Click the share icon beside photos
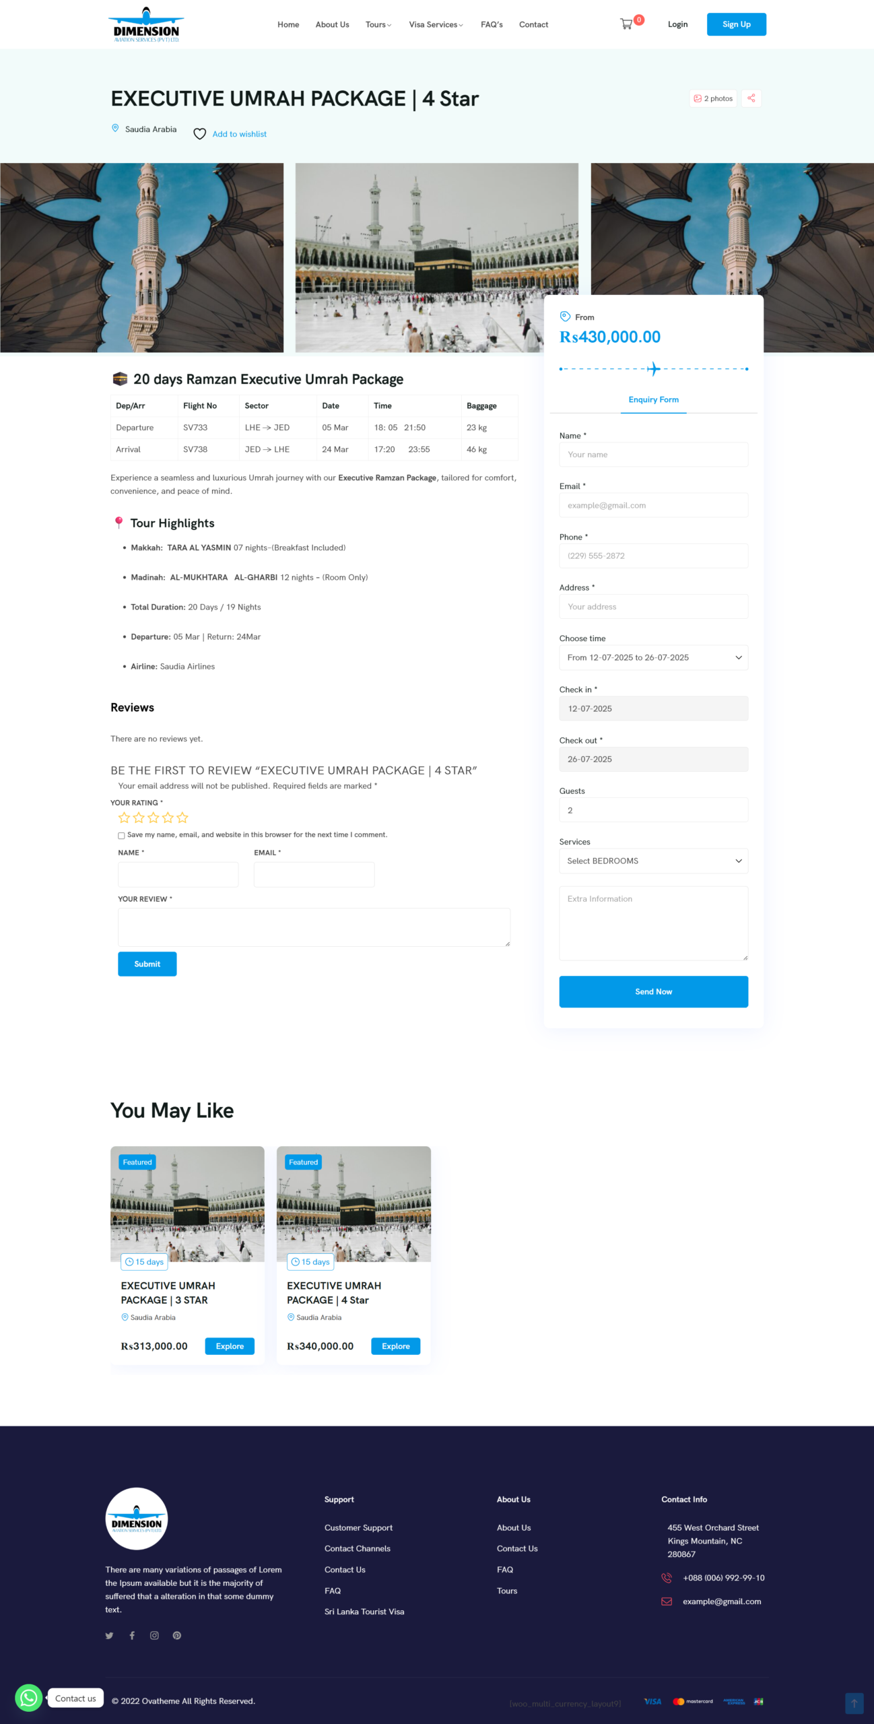 [751, 98]
